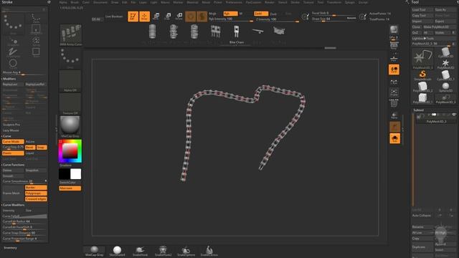459x258 pixels.
Task: Toggle Border in Frame Mesh
Action: click(36, 188)
